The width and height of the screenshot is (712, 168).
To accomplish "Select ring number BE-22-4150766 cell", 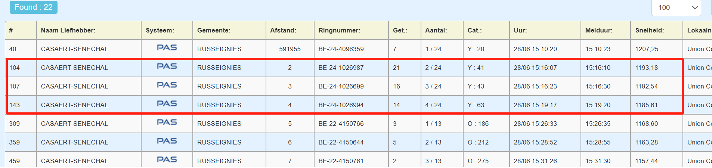I will 341,124.
